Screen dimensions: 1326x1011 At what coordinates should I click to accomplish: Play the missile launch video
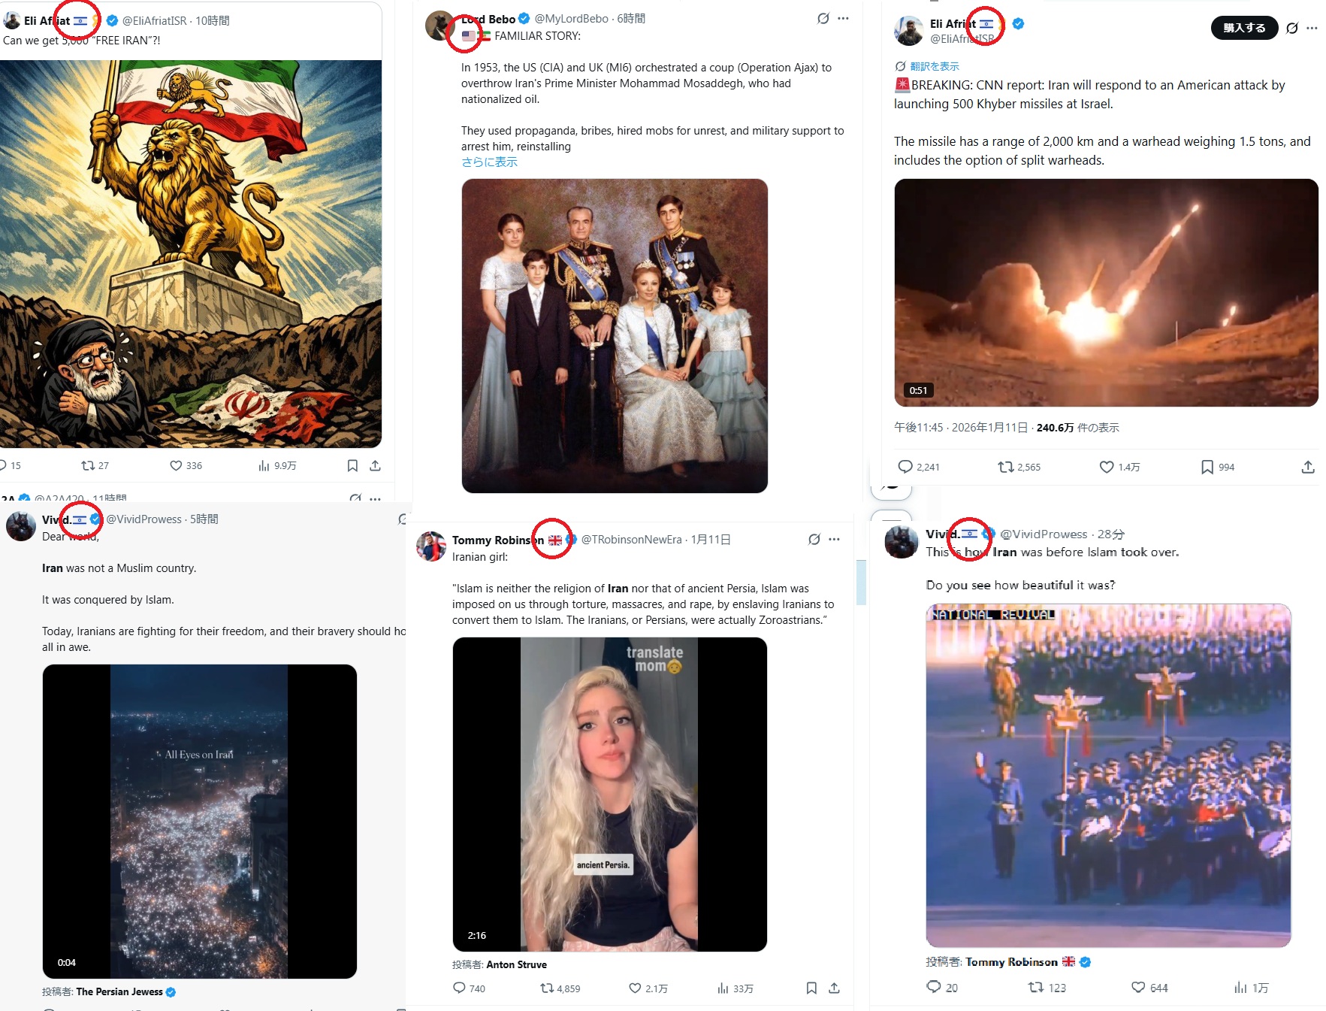coord(1106,292)
